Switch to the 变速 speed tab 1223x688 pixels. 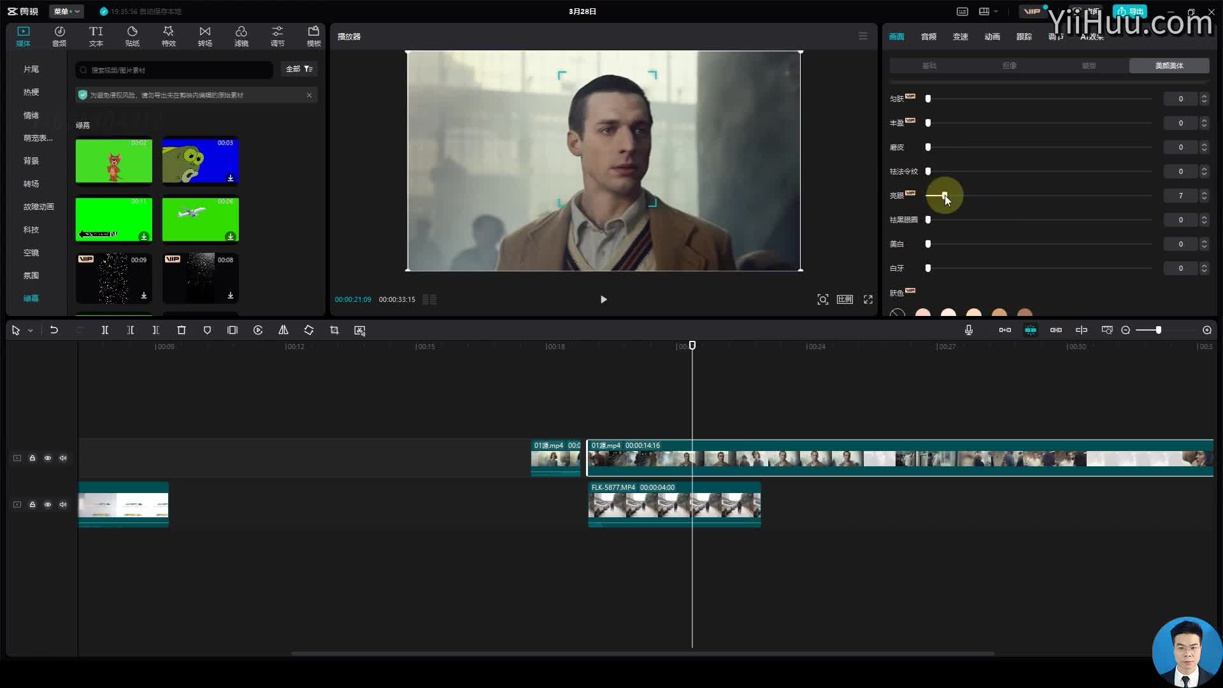pyautogui.click(x=961, y=37)
